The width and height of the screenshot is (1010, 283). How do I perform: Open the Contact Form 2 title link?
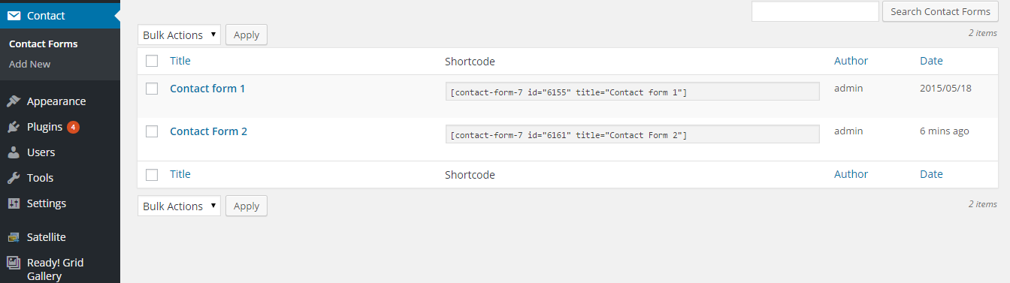tap(209, 131)
